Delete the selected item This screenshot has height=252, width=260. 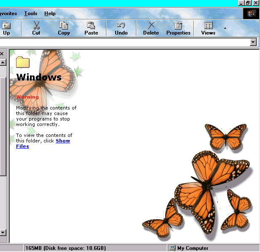151,29
